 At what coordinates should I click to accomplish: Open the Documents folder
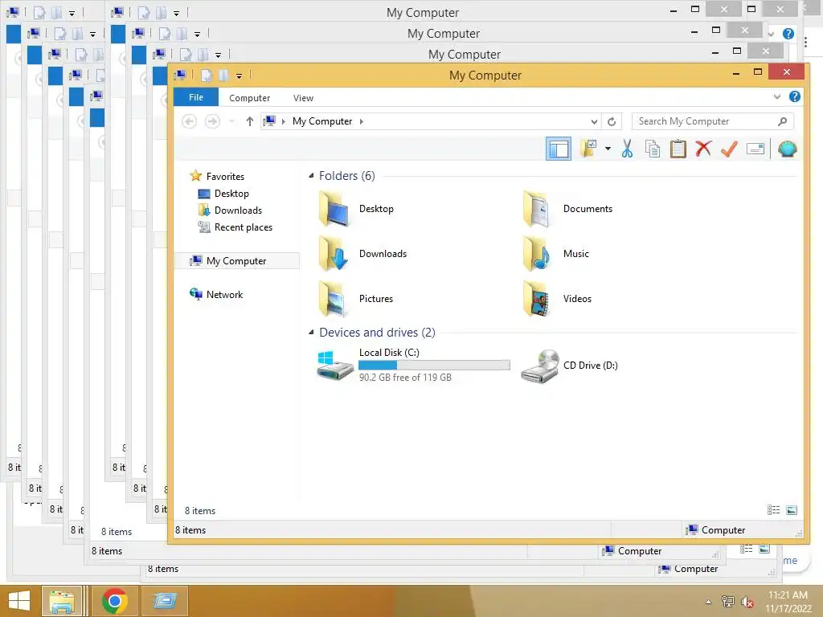click(x=568, y=209)
